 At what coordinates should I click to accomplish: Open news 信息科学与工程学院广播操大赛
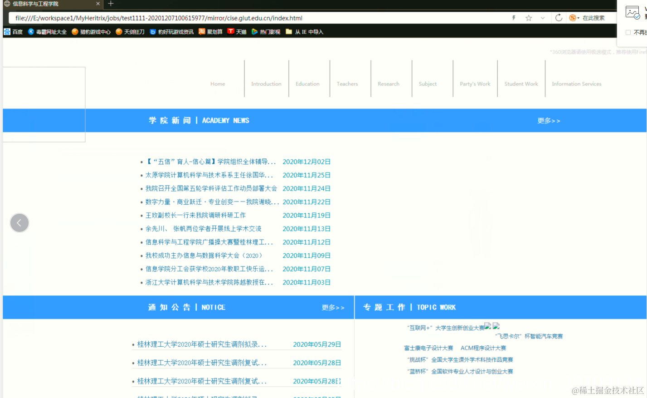[x=209, y=242]
